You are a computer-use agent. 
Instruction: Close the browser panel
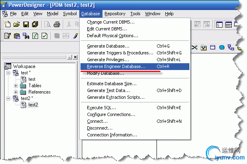pos(75,57)
